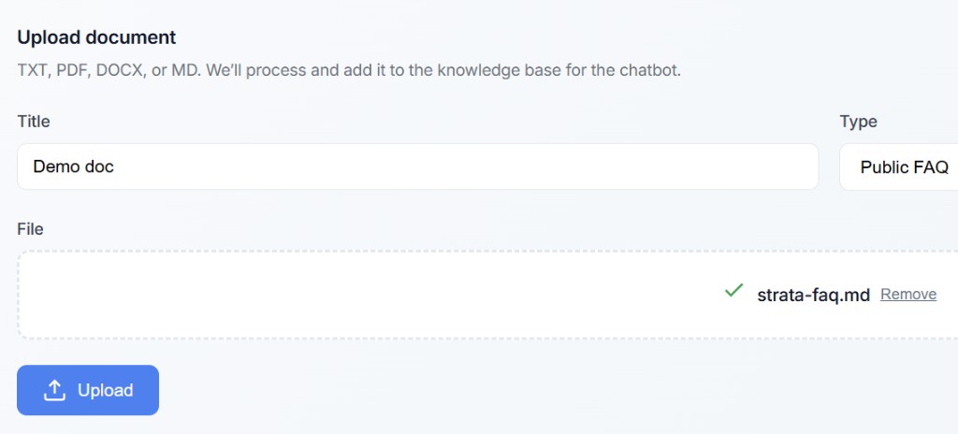Click the "Upload" text on the button
Screen dimensions: 958x434
click(x=105, y=390)
